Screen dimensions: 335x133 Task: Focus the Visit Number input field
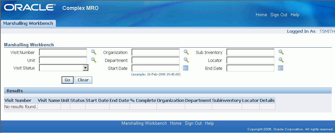click(63, 52)
